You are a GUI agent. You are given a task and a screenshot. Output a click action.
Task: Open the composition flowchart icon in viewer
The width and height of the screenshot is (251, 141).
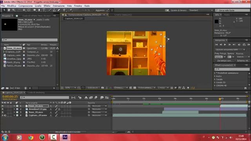[184, 88]
